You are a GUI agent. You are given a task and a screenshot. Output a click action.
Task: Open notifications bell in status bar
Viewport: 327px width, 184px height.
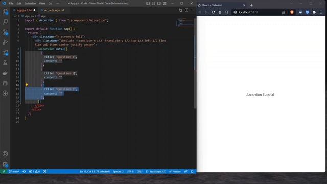pos(192,171)
